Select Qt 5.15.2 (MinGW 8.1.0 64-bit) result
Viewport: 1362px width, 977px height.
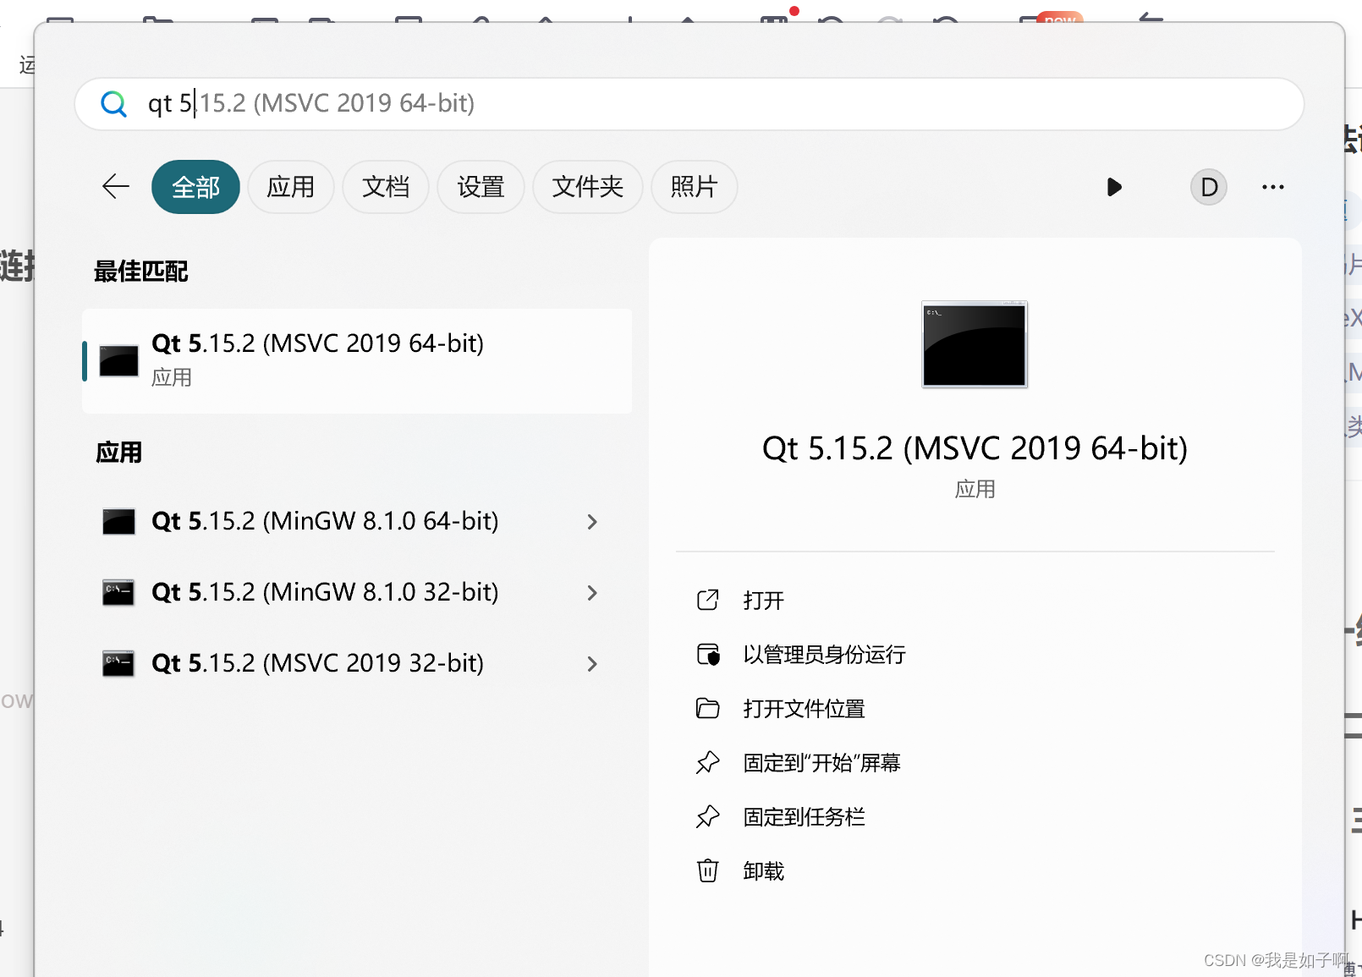pos(325,521)
